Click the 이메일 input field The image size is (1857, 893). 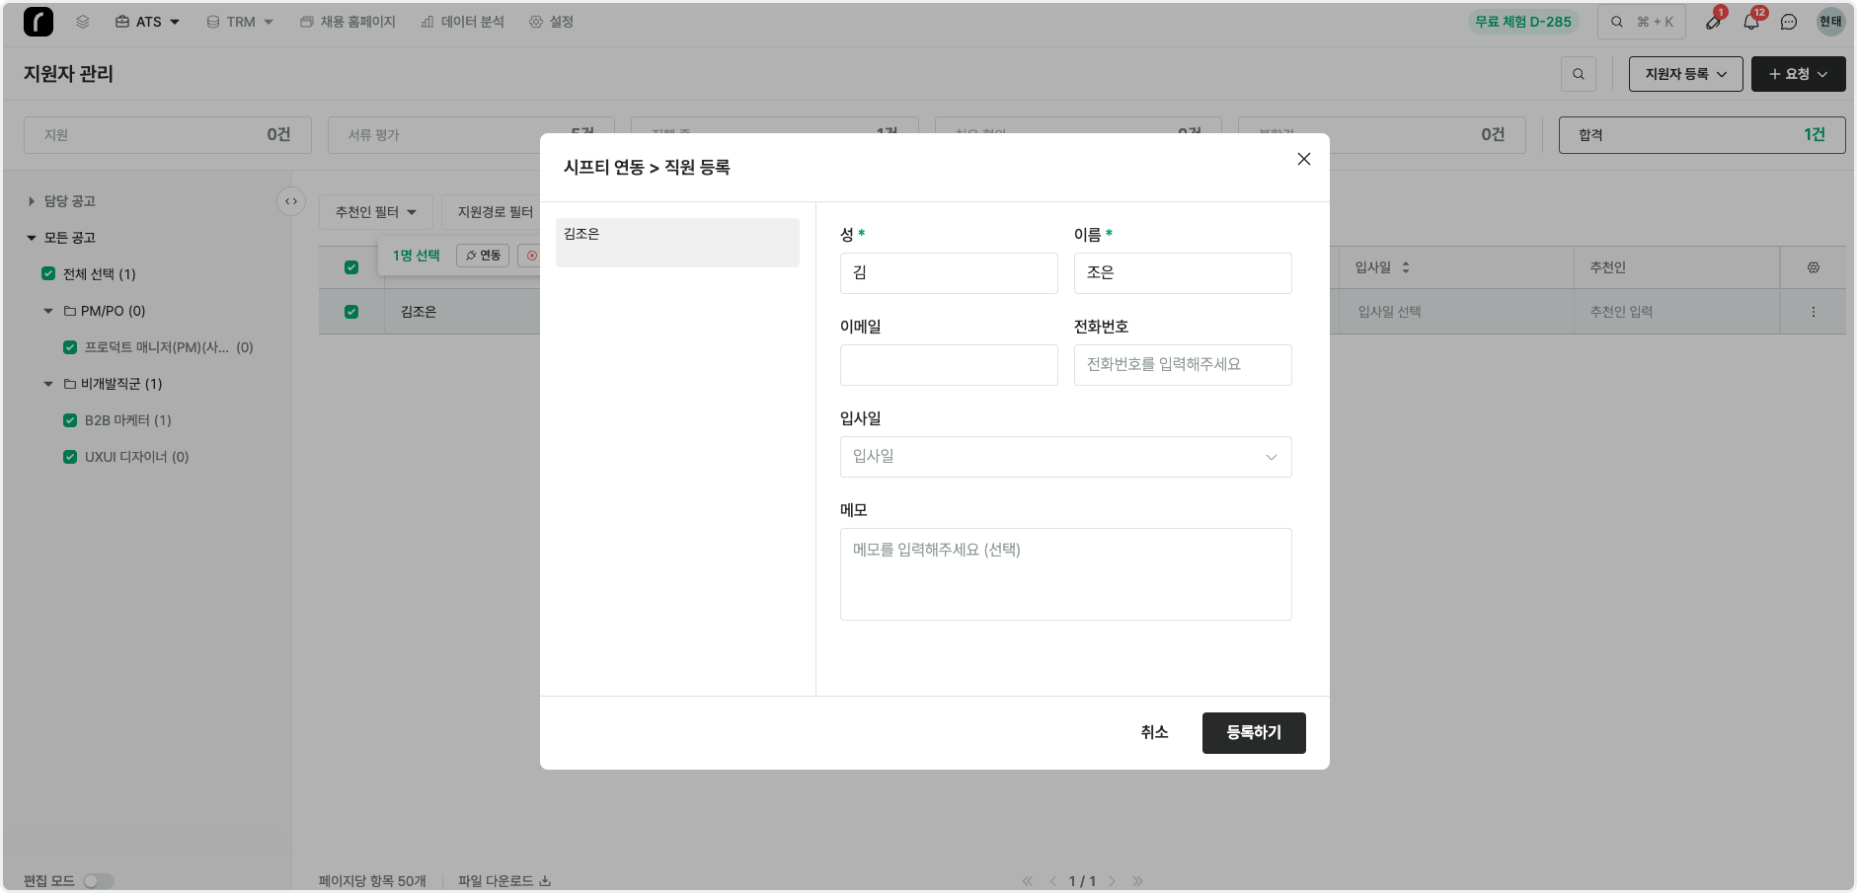coord(948,365)
